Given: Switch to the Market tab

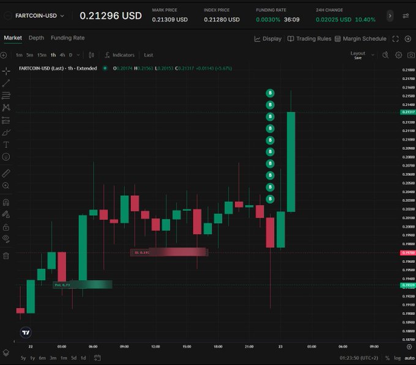Looking at the screenshot, I should pos(13,38).
